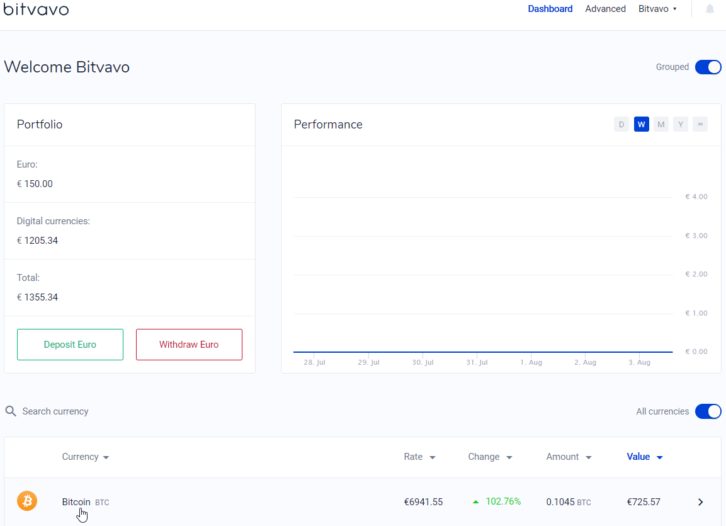Open Bitcoin details with the right chevron
726x526 pixels.
701,502
